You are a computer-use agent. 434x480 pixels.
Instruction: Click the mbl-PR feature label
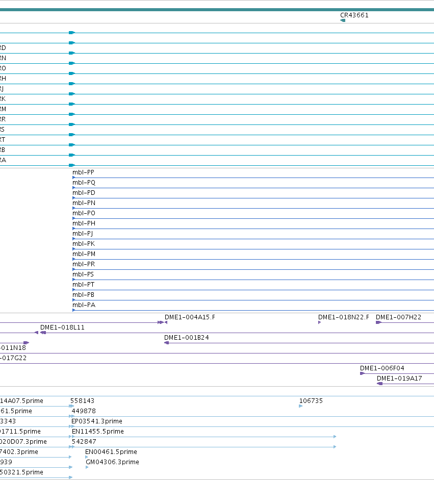click(84, 264)
